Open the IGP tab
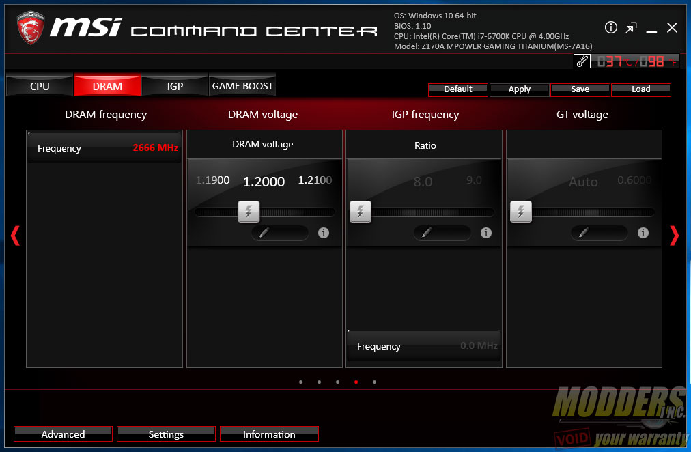 pos(175,85)
